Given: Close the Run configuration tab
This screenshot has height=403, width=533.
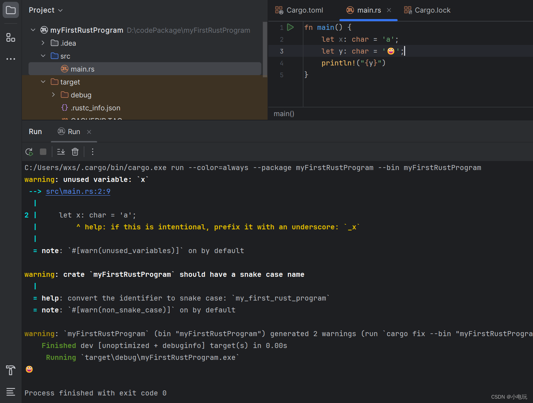Looking at the screenshot, I should 89,132.
